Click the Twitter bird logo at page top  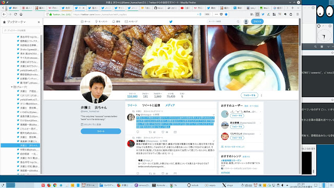pos(171,21)
